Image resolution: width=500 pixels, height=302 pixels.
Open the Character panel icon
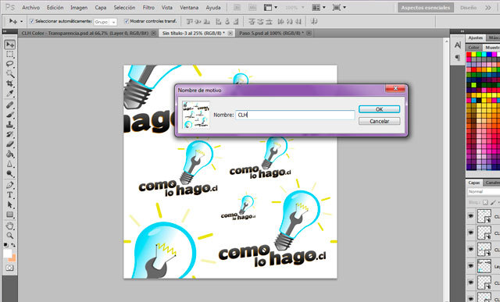(458, 45)
